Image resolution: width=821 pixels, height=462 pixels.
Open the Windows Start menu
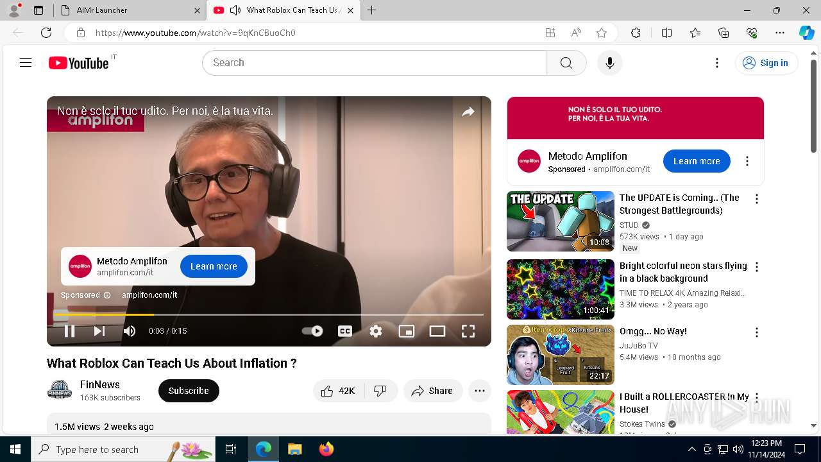[15, 449]
